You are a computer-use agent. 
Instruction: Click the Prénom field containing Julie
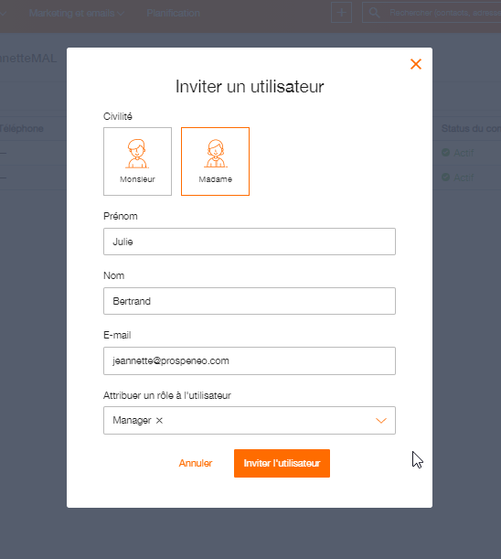250,242
